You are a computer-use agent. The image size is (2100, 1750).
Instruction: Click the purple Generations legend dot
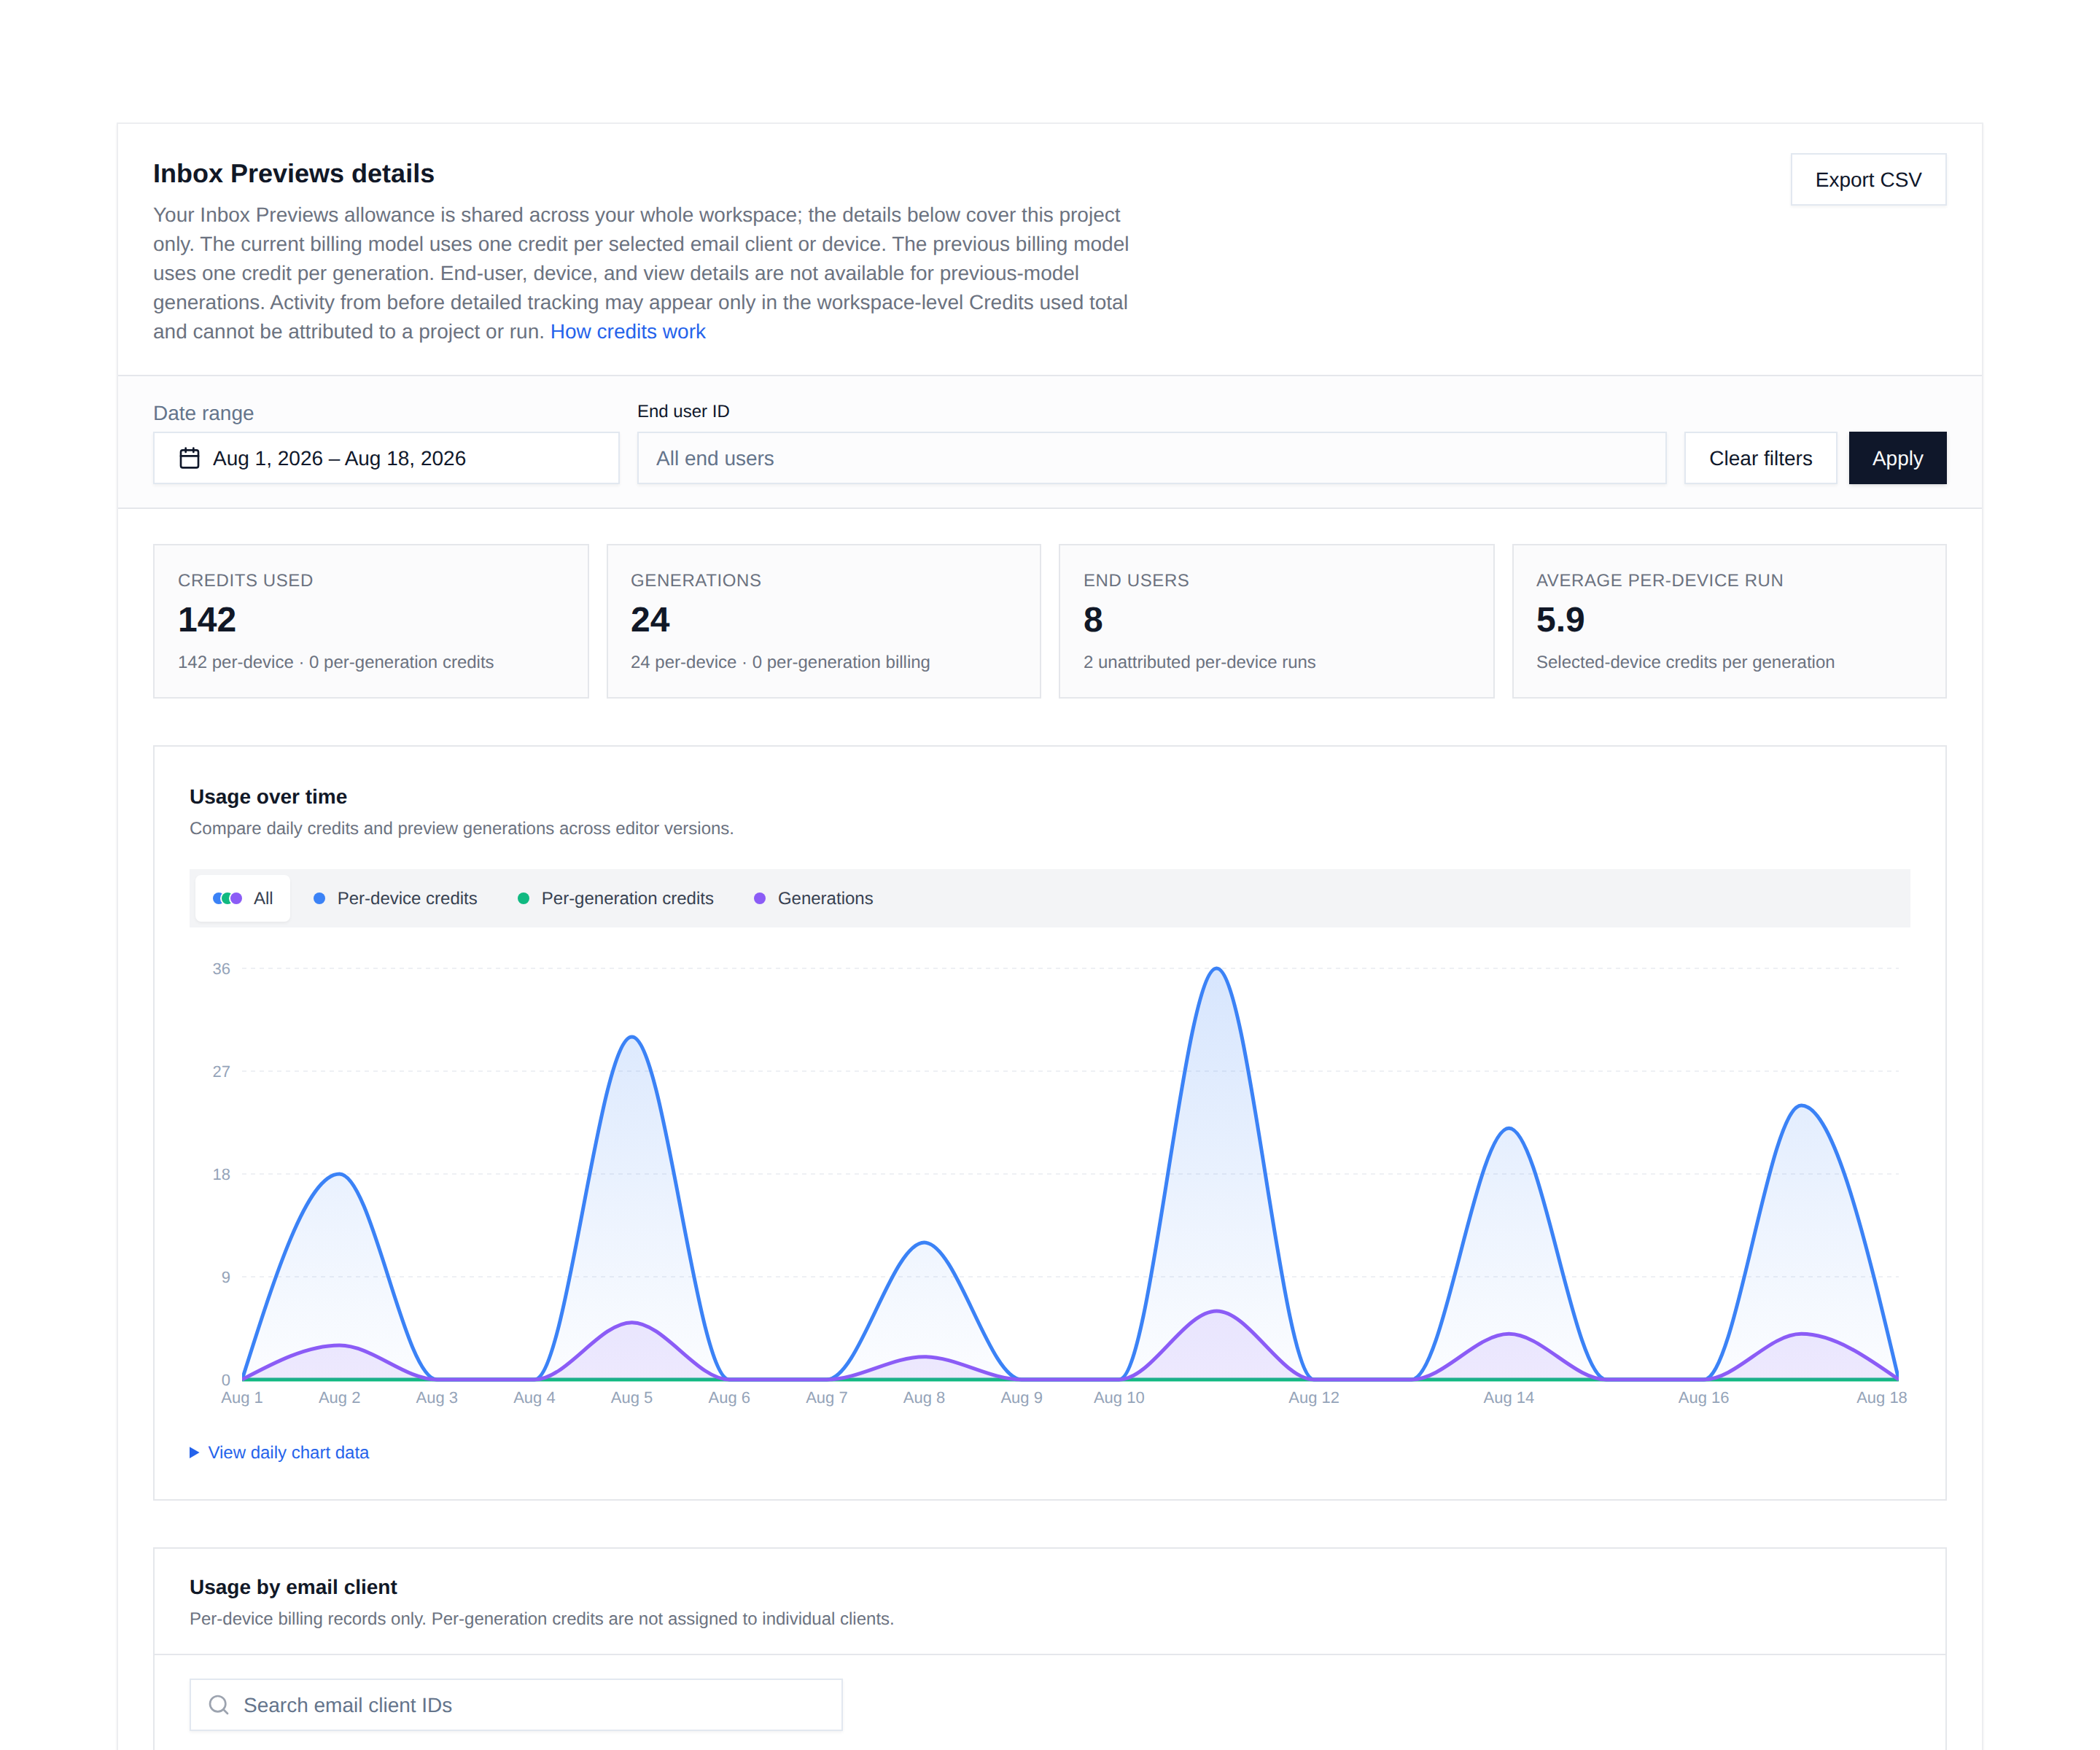click(x=760, y=898)
